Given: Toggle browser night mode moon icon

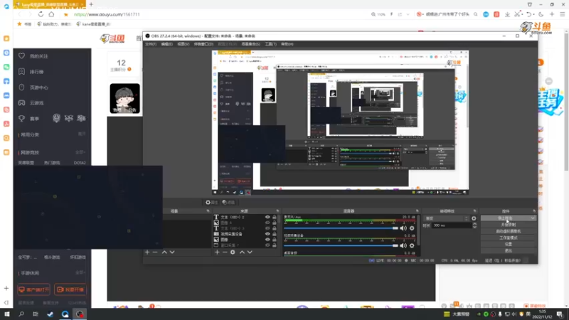Looking at the screenshot, I should (541, 14).
